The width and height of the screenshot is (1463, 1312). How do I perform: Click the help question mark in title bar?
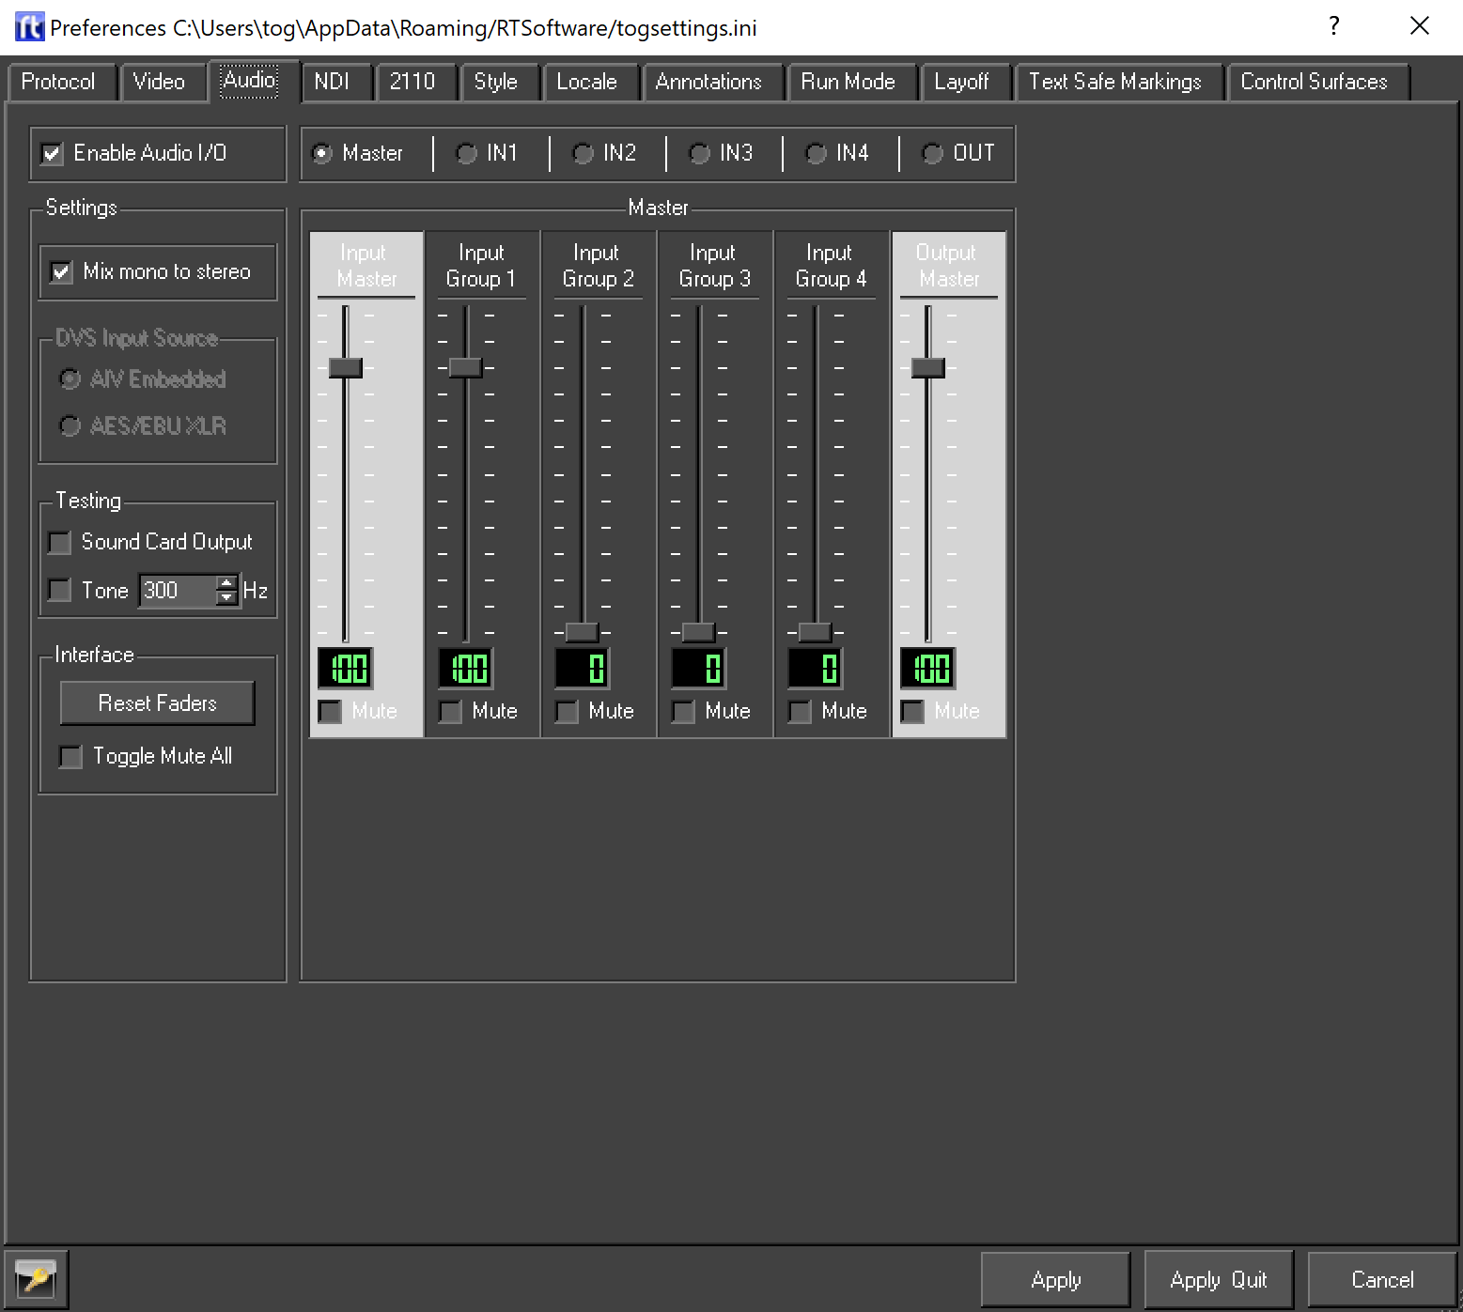point(1333,26)
